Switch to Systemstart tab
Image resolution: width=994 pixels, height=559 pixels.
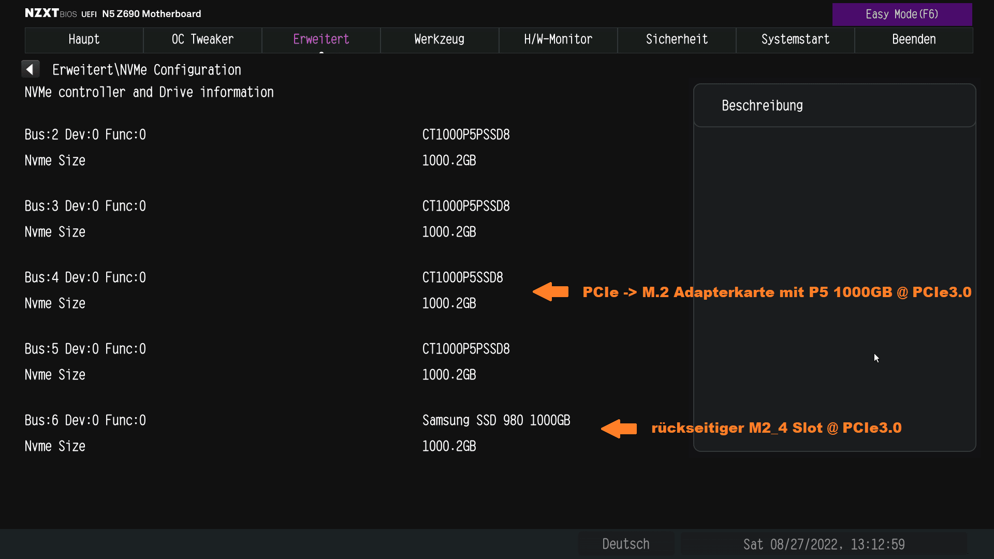click(795, 40)
